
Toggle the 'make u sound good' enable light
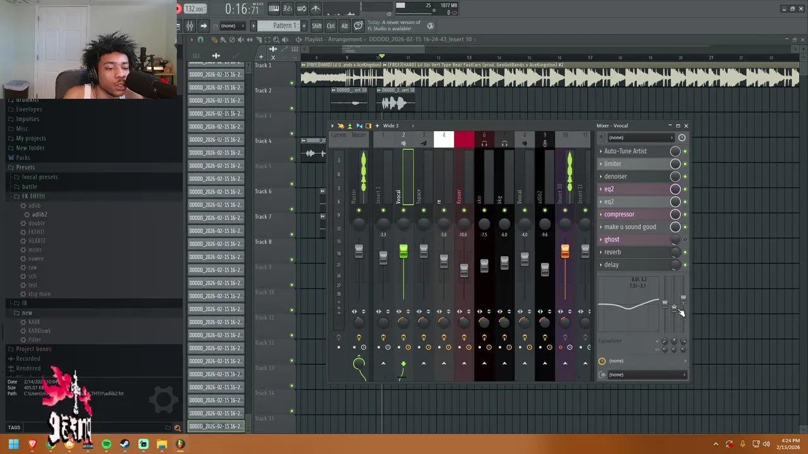pyautogui.click(x=685, y=227)
